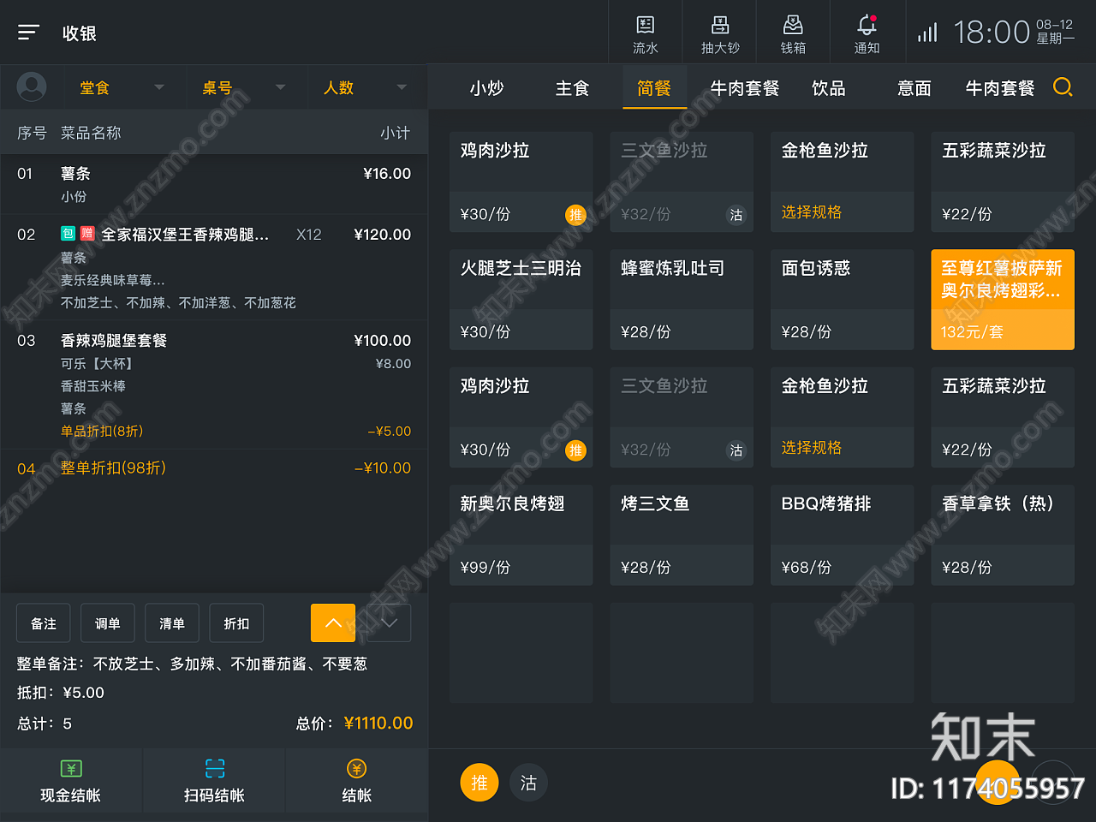
Task: Add 香草拿铁（热） to the order
Action: tap(1003, 535)
